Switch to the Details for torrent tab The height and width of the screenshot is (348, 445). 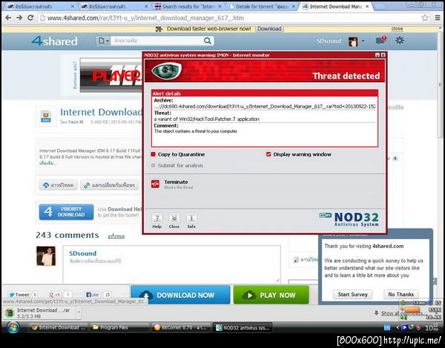point(263,6)
